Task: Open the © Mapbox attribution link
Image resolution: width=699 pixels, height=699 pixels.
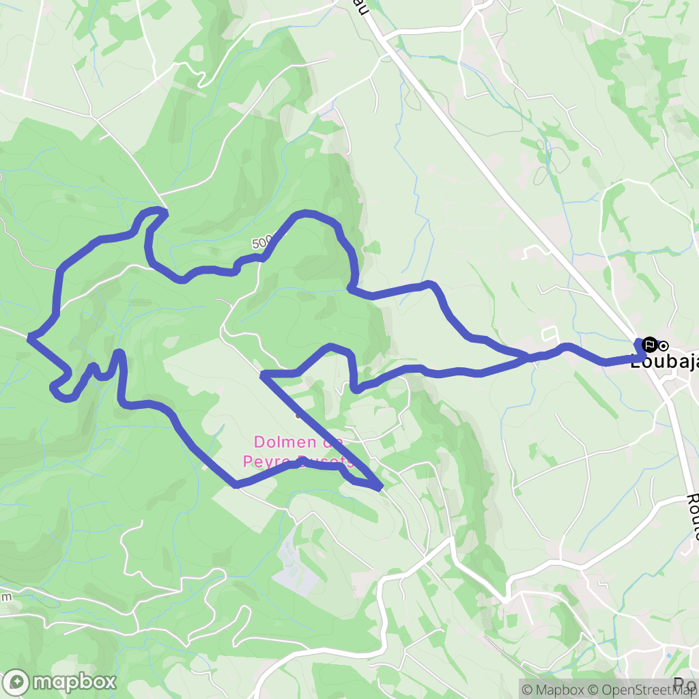Action: [x=553, y=690]
